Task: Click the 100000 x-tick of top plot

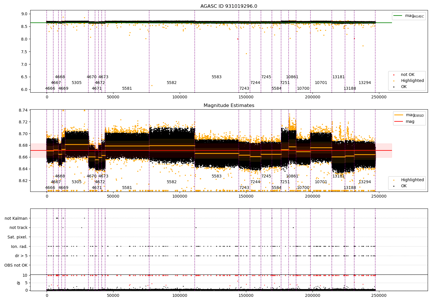Action: 180,98
